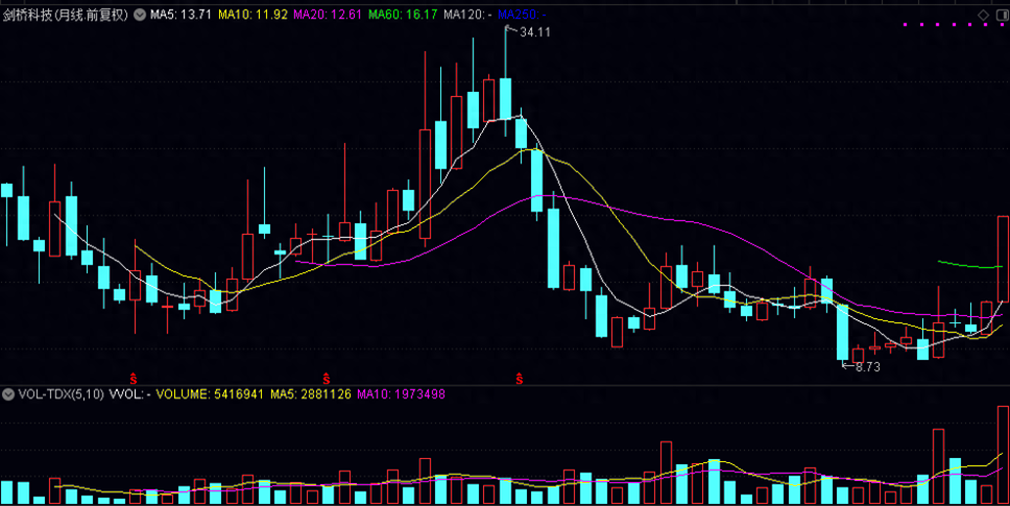Select the tallest red volume bar at right

coord(1003,455)
